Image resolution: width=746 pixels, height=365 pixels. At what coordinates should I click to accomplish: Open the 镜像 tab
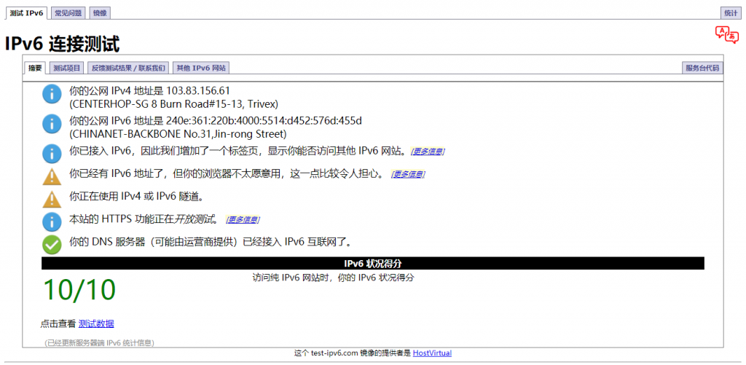[x=101, y=13]
